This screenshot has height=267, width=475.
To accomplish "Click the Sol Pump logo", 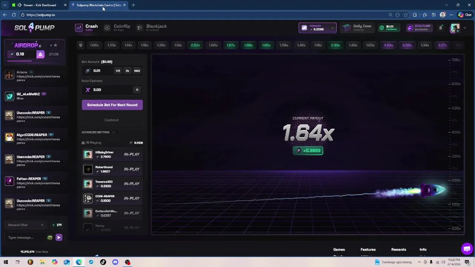I will coord(34,27).
